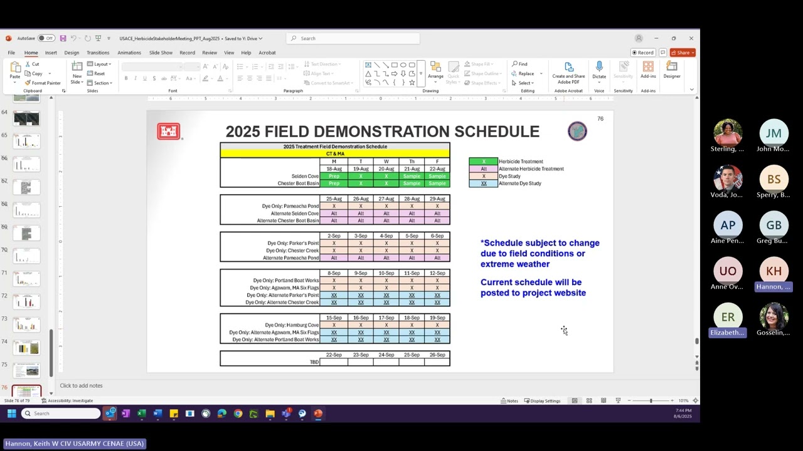Start Slide Show from status bar
Image resolution: width=803 pixels, height=451 pixels.
(x=618, y=401)
